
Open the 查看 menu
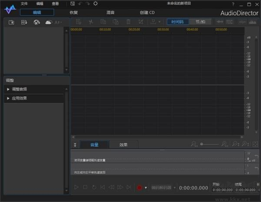coord(55,4)
